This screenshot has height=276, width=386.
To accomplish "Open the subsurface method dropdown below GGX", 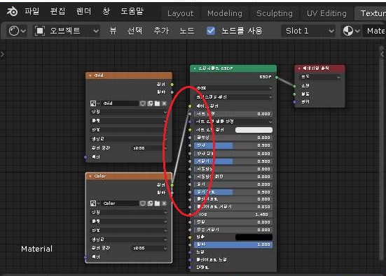I will (x=234, y=97).
